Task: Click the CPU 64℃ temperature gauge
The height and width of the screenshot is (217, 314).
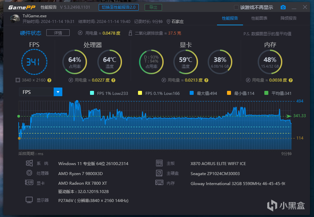Action: point(110,62)
